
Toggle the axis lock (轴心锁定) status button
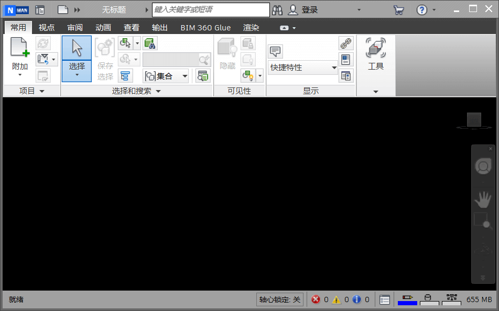280,299
